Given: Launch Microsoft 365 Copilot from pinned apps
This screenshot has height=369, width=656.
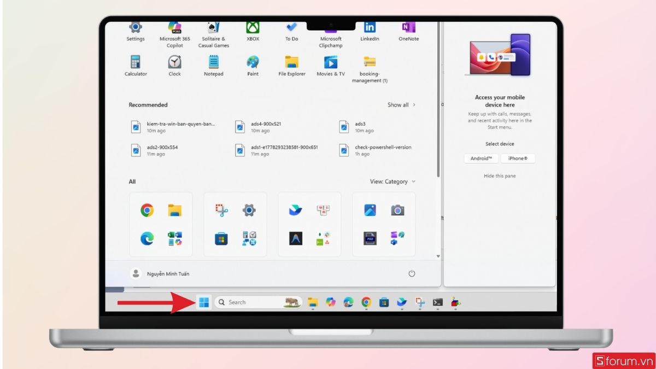Looking at the screenshot, I should [175, 34].
